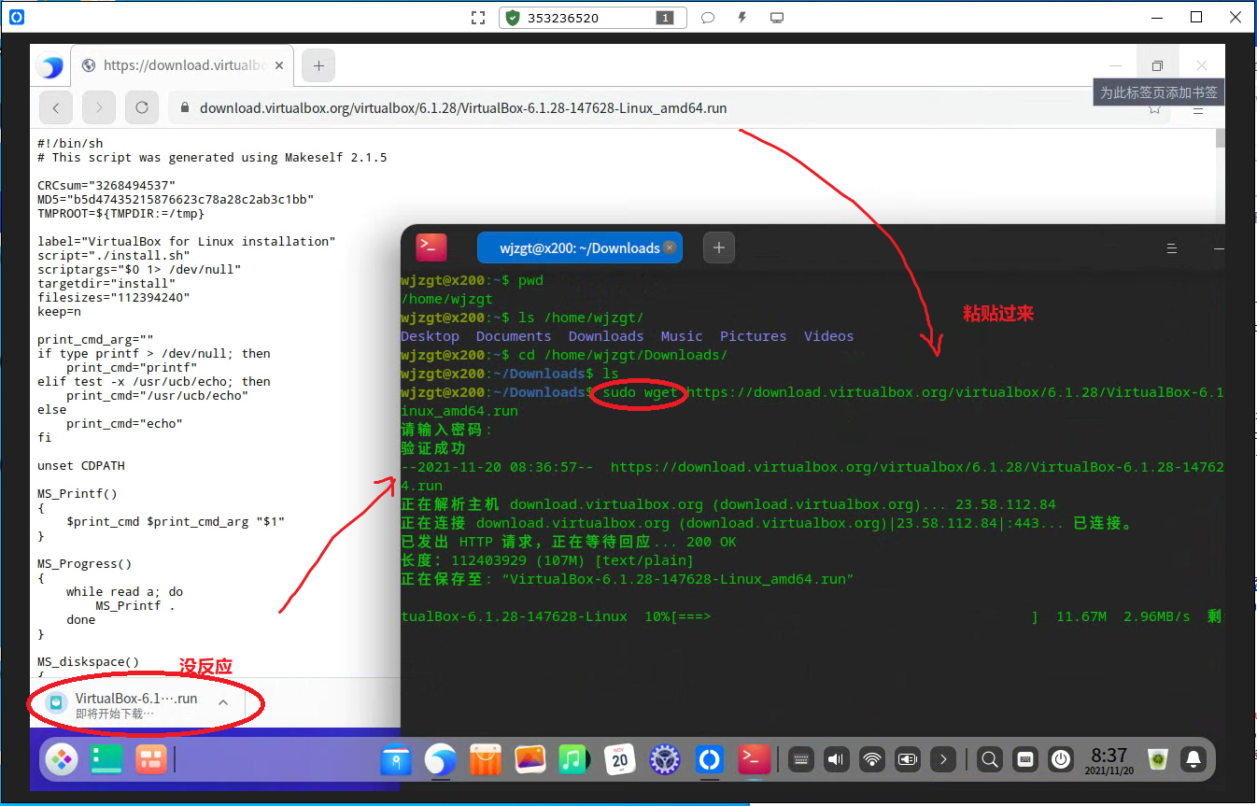Open the notification bell in the dock
The height and width of the screenshot is (806, 1257).
[x=1193, y=759]
